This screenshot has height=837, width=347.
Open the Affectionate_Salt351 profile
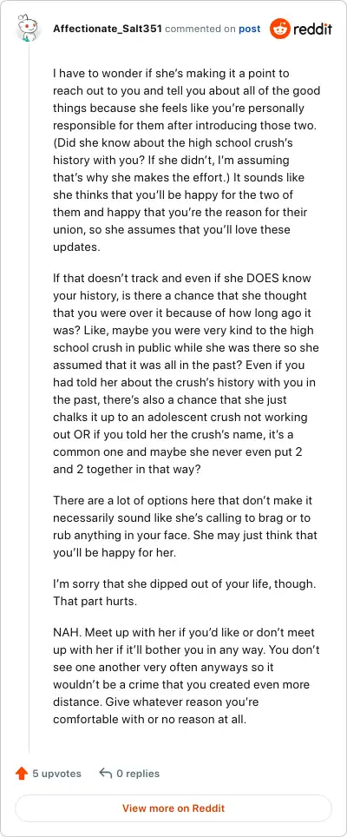pos(108,29)
